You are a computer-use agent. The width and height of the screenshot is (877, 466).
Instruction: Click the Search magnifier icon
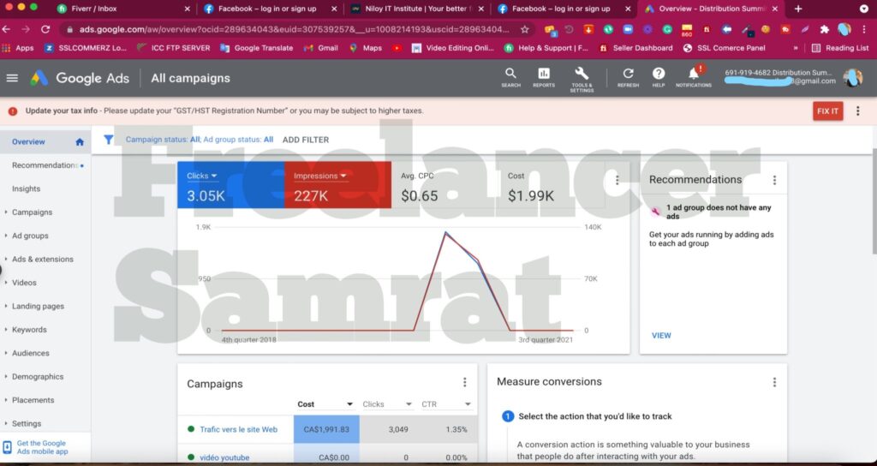[x=510, y=75]
